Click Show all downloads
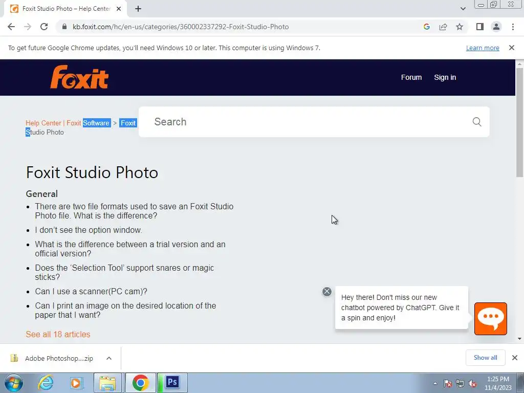This screenshot has height=393, width=524. 485,358
